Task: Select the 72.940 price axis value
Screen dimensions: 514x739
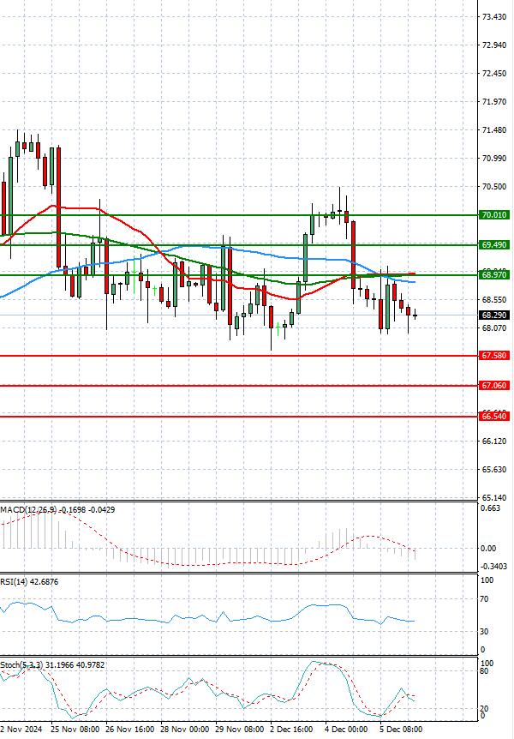Action: click(494, 45)
